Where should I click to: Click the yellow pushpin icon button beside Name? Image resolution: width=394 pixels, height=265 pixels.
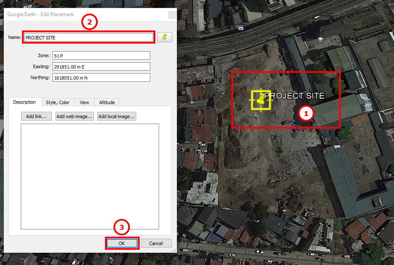point(164,37)
